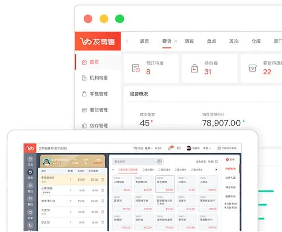Switch to the 盘点 tab
Screen dimensions: 282x232
(212, 41)
